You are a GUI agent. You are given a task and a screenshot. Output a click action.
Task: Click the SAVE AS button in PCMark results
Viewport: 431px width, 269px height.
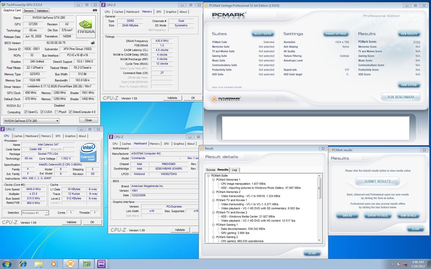(347, 216)
